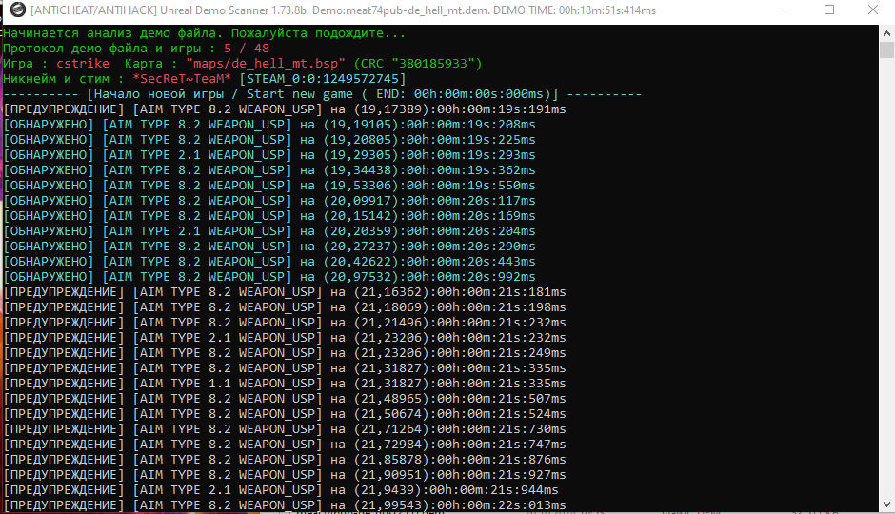
Task: Click detected line at 00h:00m:19s:225ms
Action: click(x=269, y=140)
